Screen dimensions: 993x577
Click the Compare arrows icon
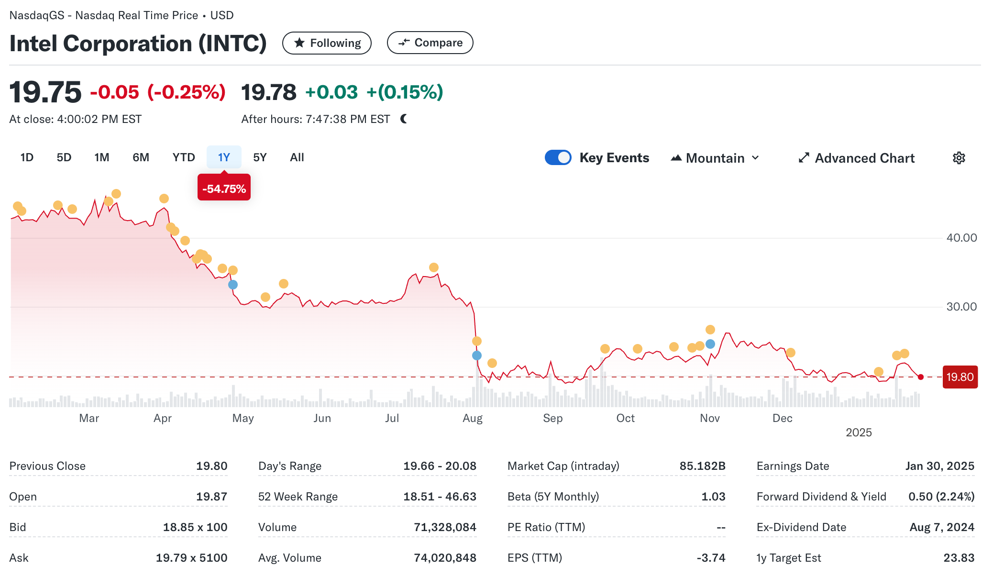coord(404,43)
